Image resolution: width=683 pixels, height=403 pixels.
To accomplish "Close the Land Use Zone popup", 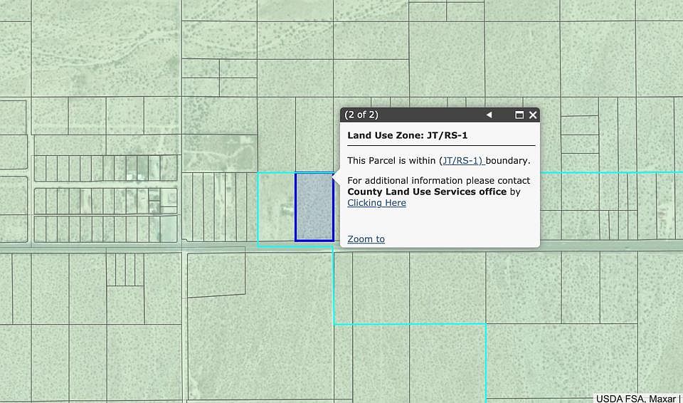I will click(x=533, y=115).
